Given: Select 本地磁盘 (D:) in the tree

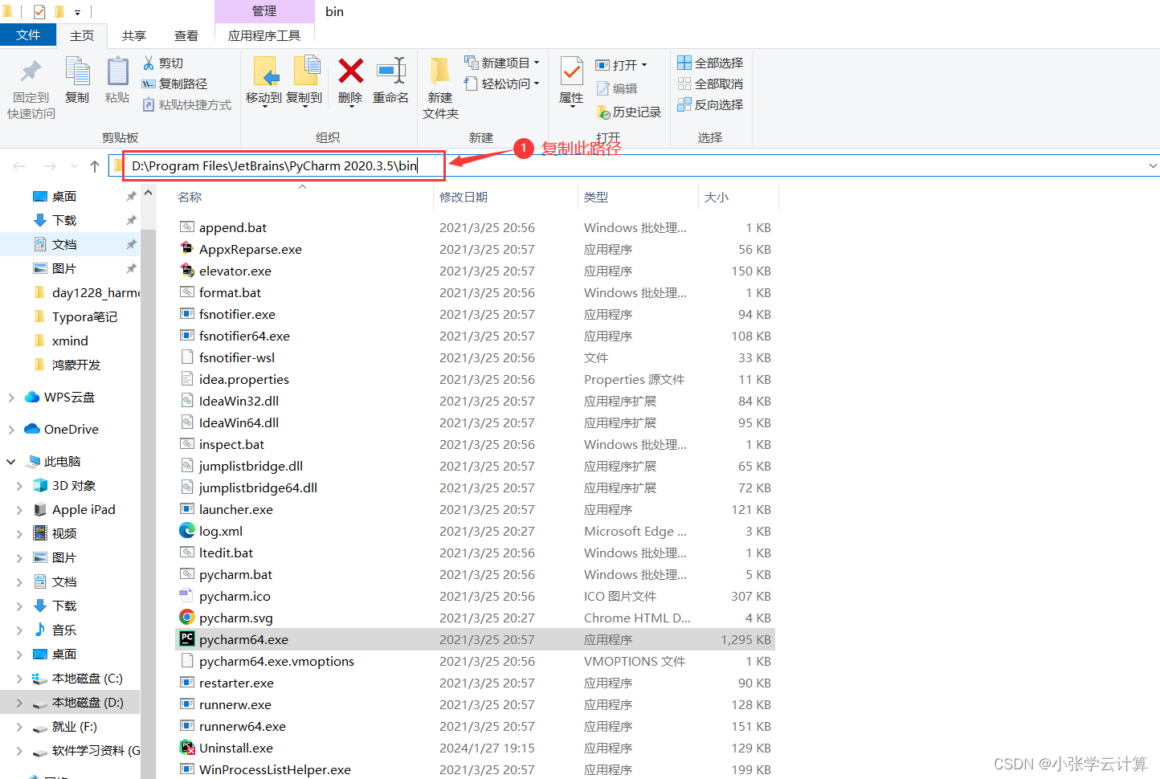Looking at the screenshot, I should (x=88, y=702).
